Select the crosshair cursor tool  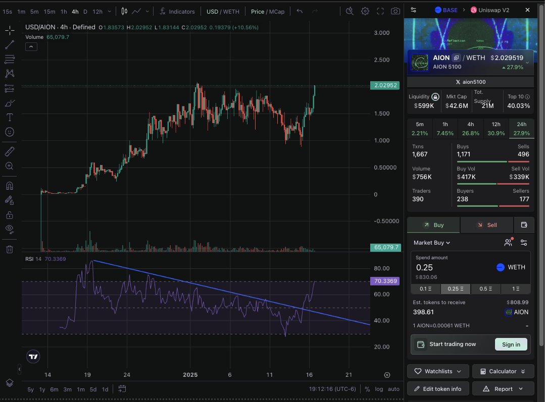(x=10, y=30)
